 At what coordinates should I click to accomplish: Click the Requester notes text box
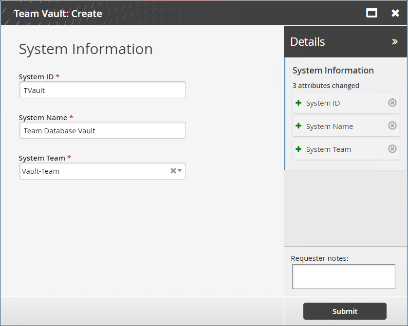(343, 277)
